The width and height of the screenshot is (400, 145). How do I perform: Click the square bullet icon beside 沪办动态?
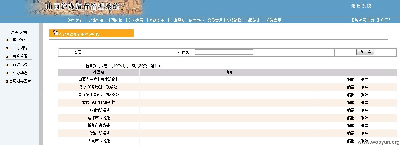(x=6, y=73)
